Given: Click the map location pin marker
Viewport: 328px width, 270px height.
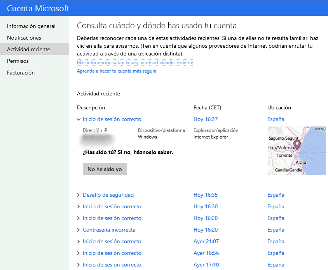Looking at the screenshot, I should click(x=297, y=145).
